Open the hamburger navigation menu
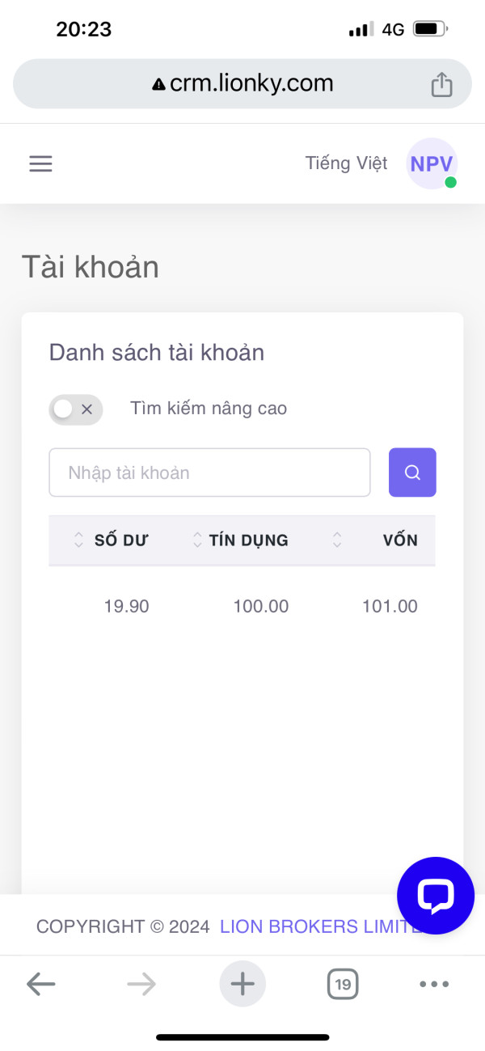485x1051 pixels. (x=40, y=164)
